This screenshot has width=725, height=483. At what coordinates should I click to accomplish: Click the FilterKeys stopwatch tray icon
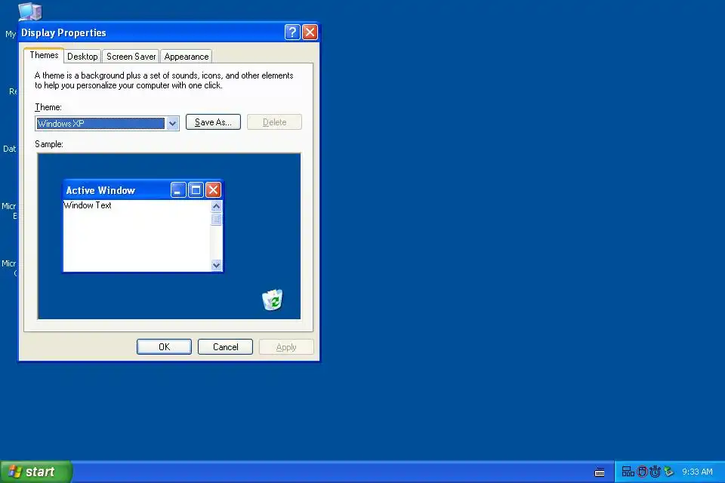pos(655,472)
